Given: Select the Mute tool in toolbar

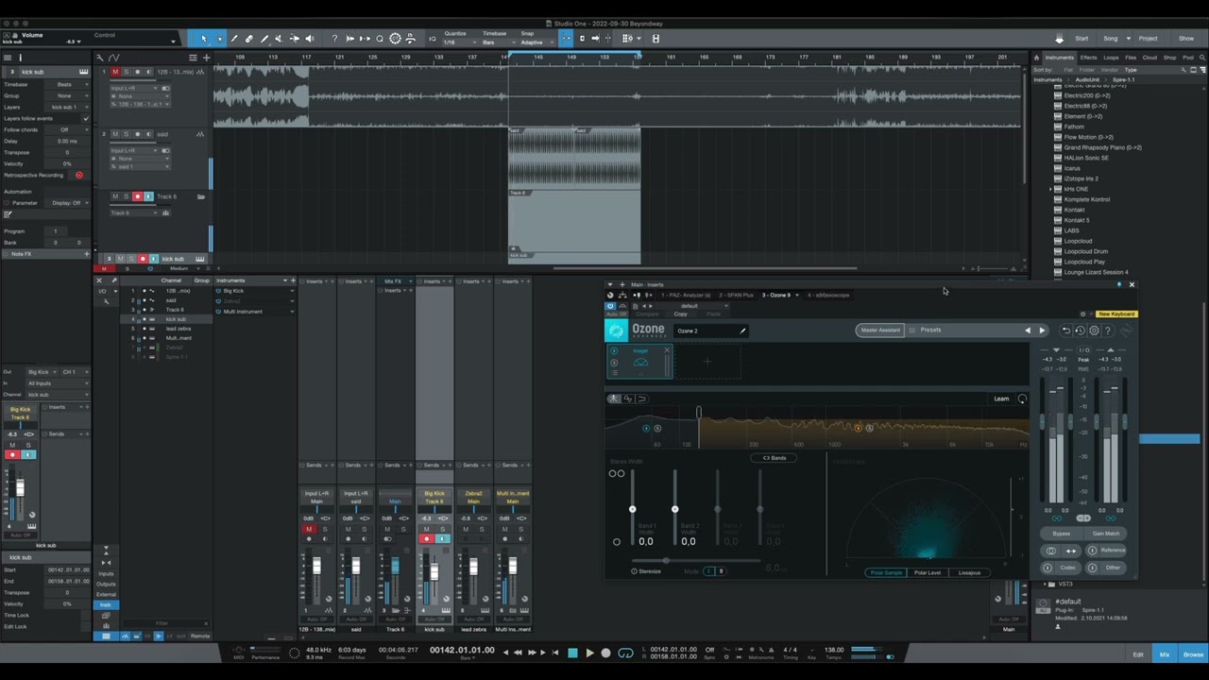Looking at the screenshot, I should click(x=280, y=39).
